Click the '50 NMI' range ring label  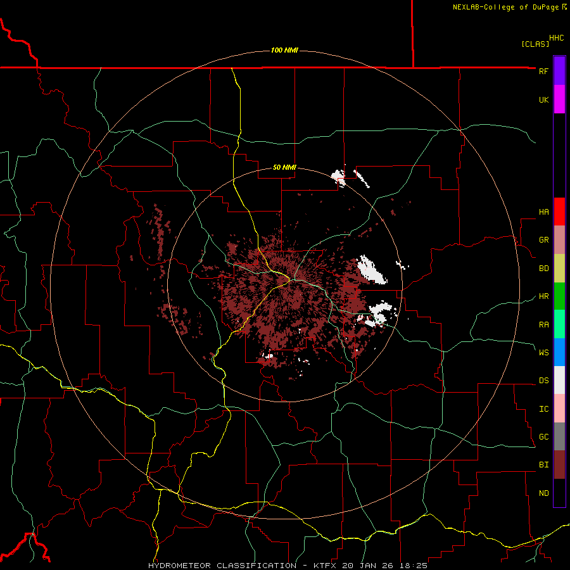[x=284, y=168]
